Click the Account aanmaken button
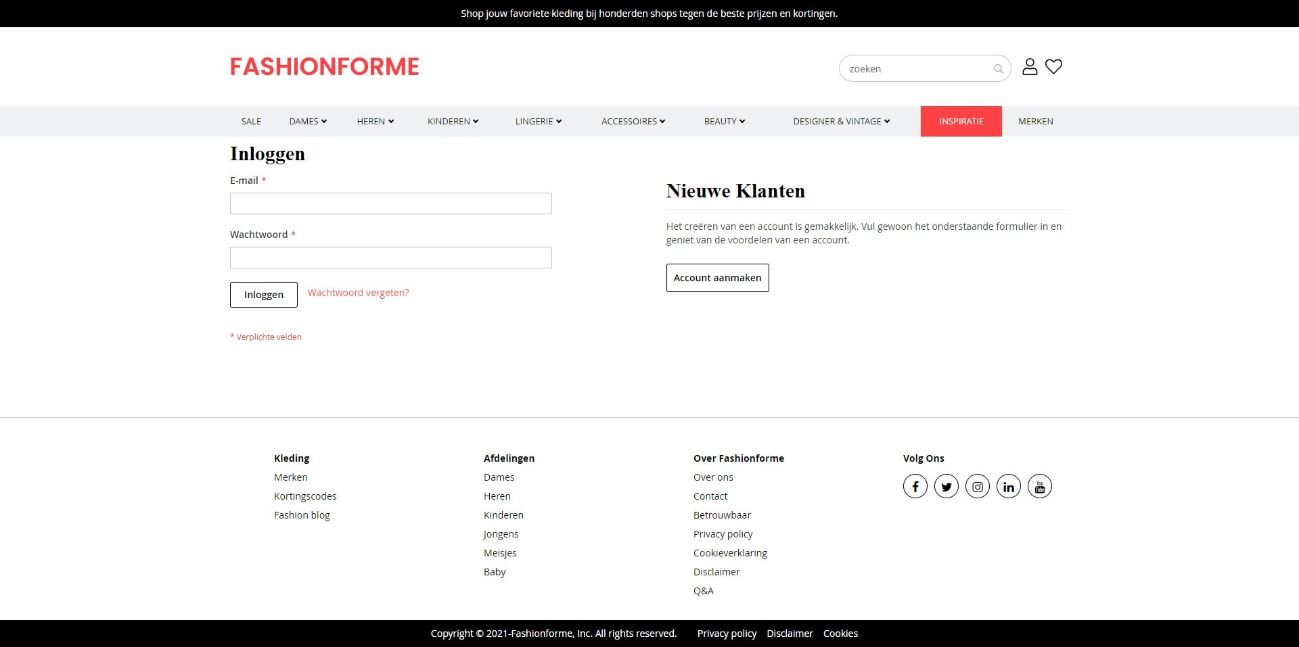 [x=717, y=278]
